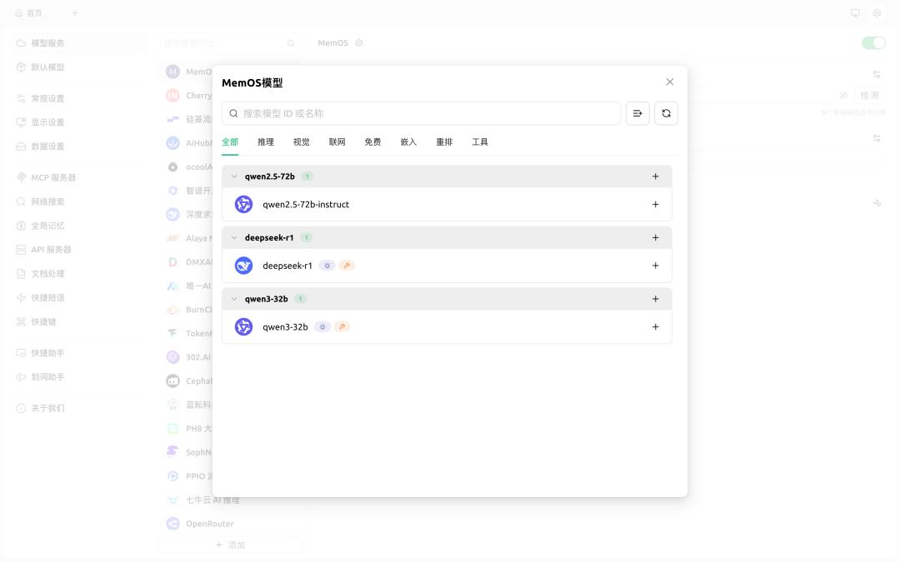Open 网络搜索 settings

pyautogui.click(x=77, y=201)
